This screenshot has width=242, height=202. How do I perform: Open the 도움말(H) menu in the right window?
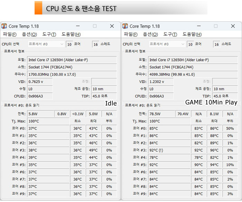(x=192, y=34)
